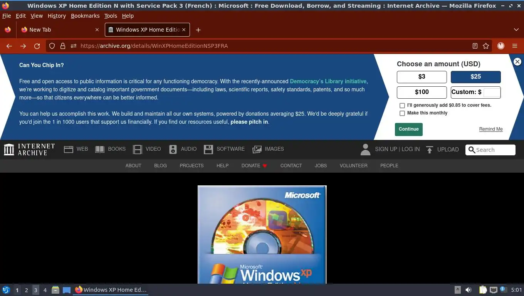The image size is (524, 296).
Task: Open the Firefox account profile icon
Action: [501, 46]
